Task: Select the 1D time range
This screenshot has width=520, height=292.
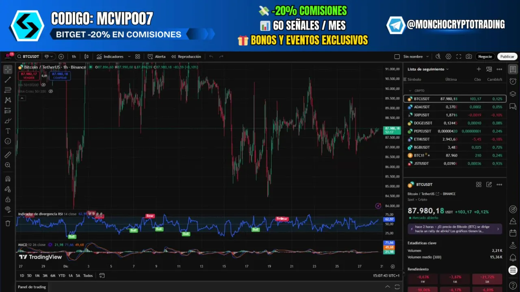Action: coord(22,276)
